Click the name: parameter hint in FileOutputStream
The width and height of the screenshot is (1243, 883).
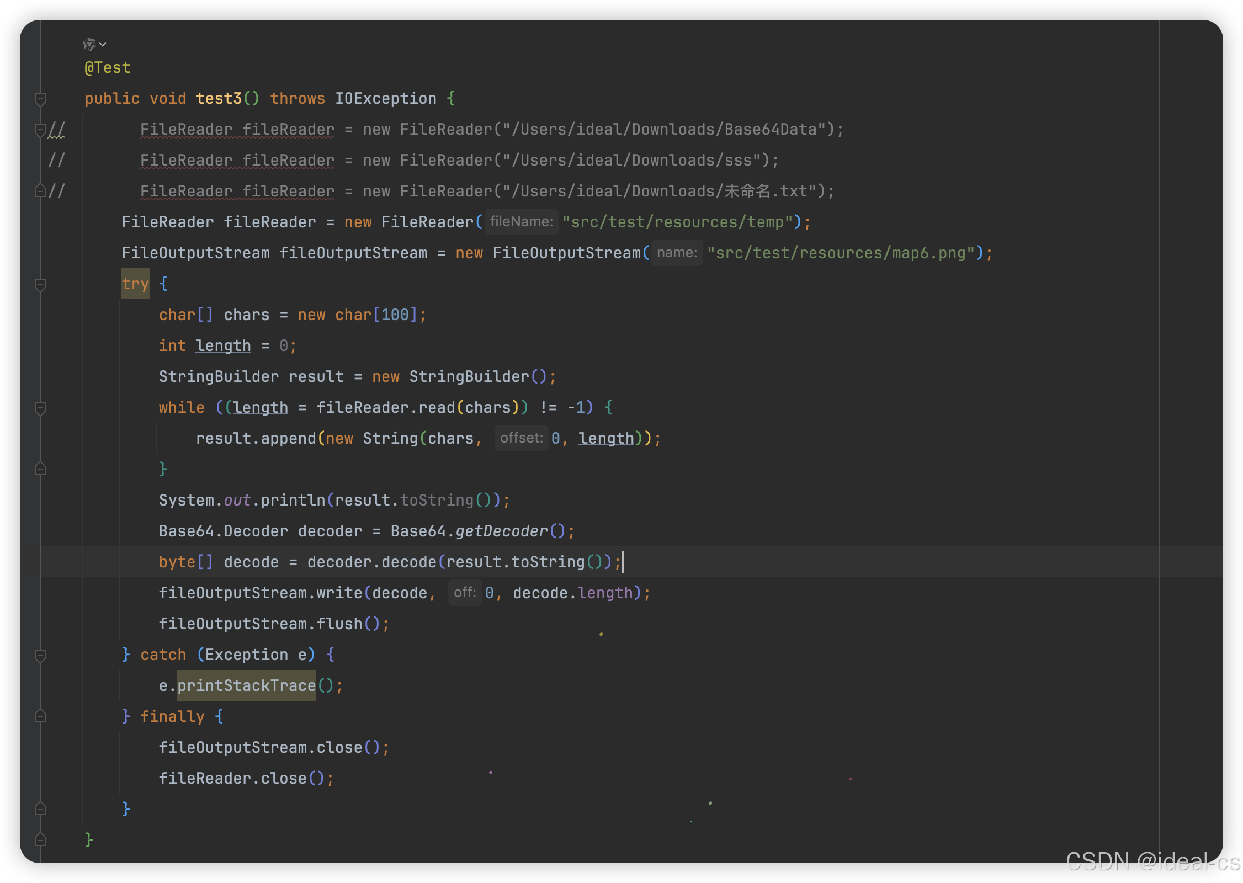tap(677, 253)
